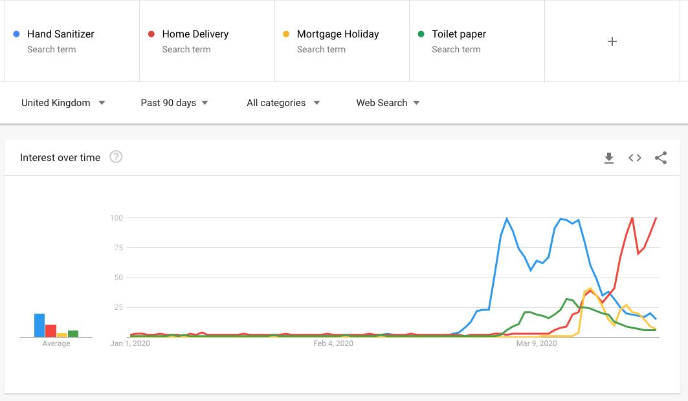
Task: Open the embed code icon
Action: (x=634, y=158)
